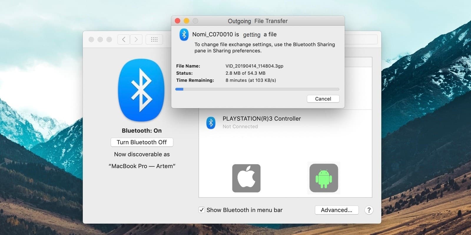Click the Bluetooth: On label

(142, 130)
